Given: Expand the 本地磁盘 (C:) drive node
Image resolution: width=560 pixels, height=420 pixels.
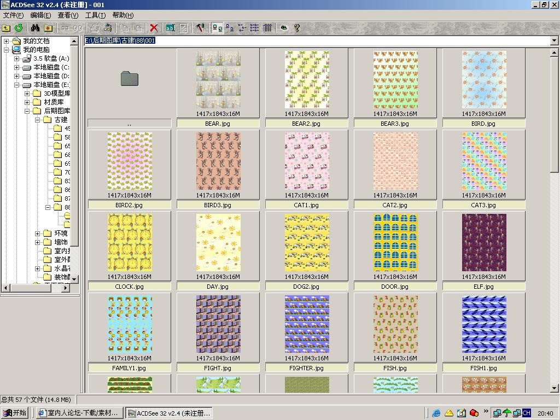Looking at the screenshot, I should [16, 67].
